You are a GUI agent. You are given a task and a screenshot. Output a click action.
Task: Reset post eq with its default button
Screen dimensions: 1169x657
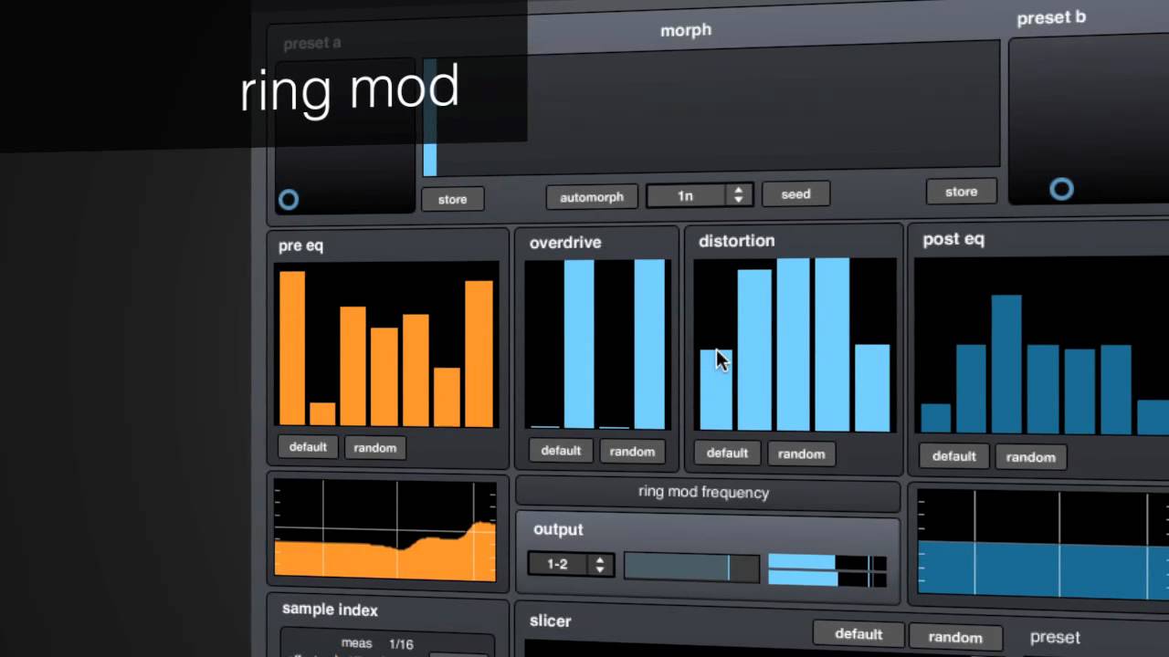click(x=954, y=455)
